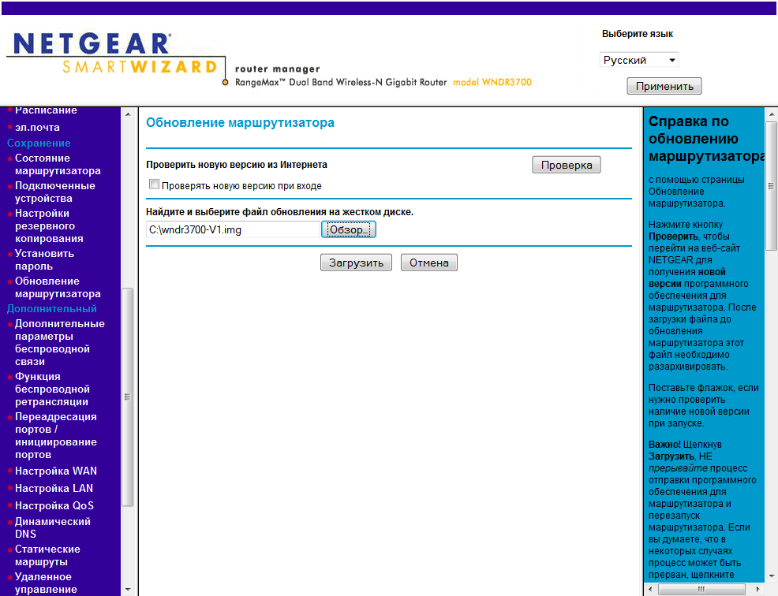Open Переадресация портов / инициирование портов link

55,436
